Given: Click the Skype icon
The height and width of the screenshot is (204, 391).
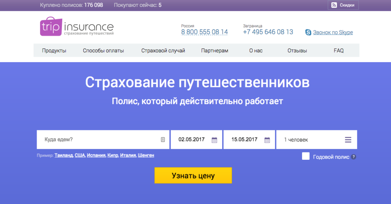Looking at the screenshot, I should [x=308, y=32].
